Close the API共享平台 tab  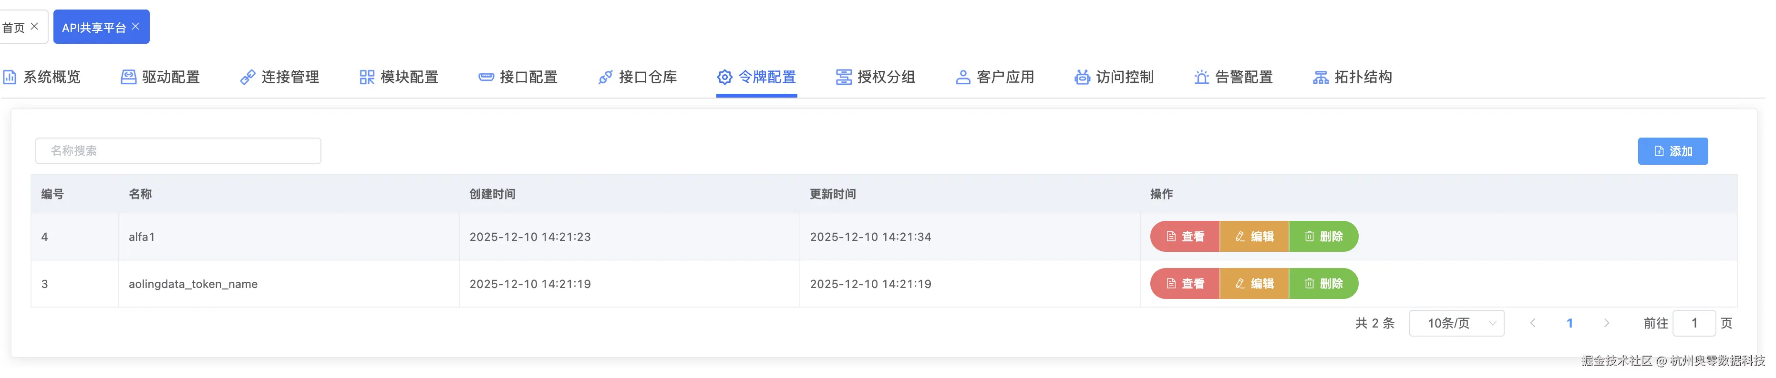pos(136,26)
